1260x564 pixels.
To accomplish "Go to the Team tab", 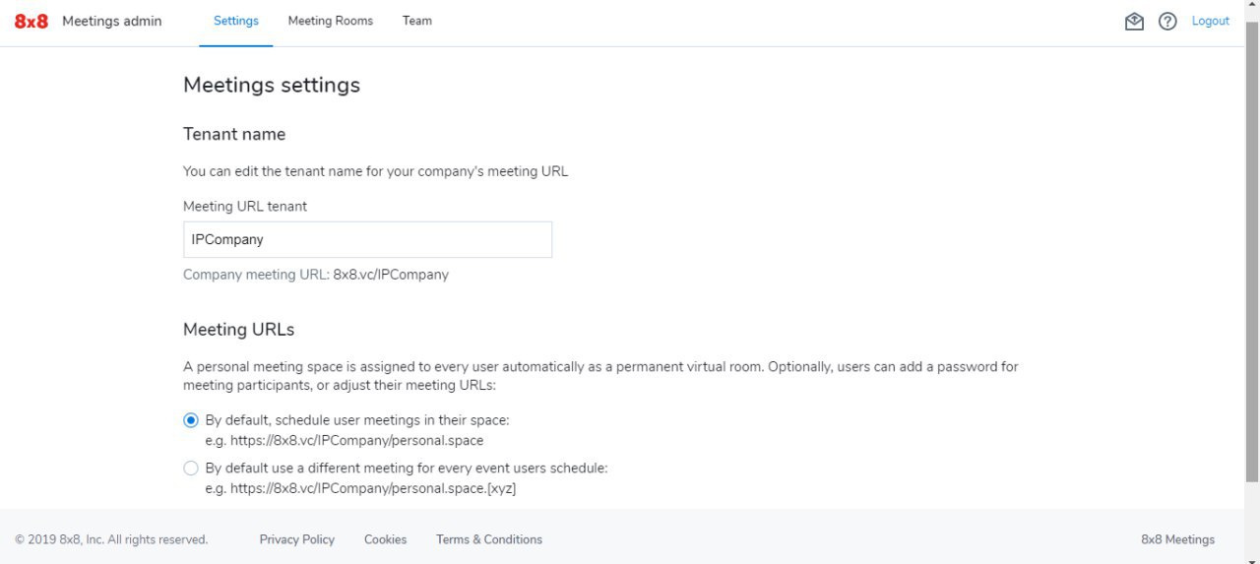I will (x=417, y=21).
